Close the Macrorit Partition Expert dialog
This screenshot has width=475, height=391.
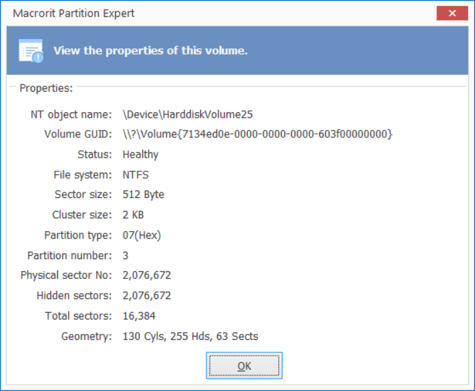452,14
